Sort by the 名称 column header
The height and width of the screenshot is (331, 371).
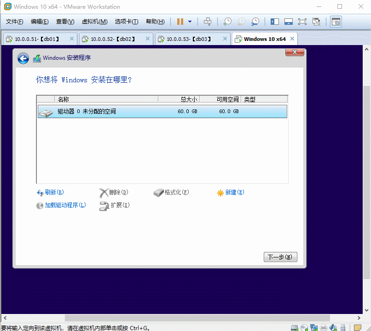106,99
